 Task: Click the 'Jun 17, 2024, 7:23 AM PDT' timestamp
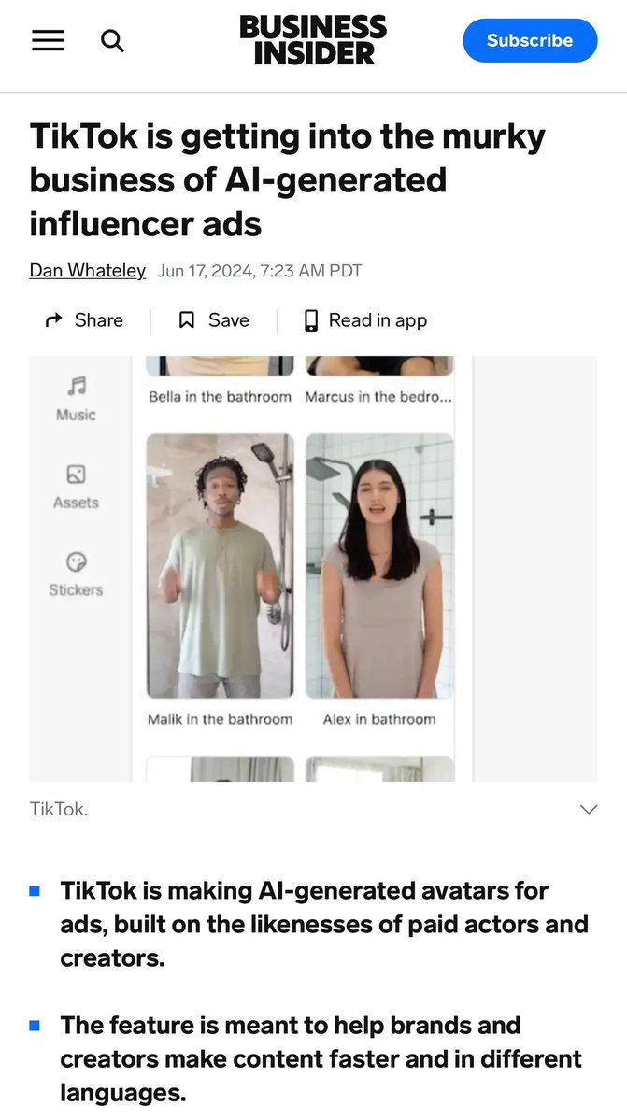[260, 272]
